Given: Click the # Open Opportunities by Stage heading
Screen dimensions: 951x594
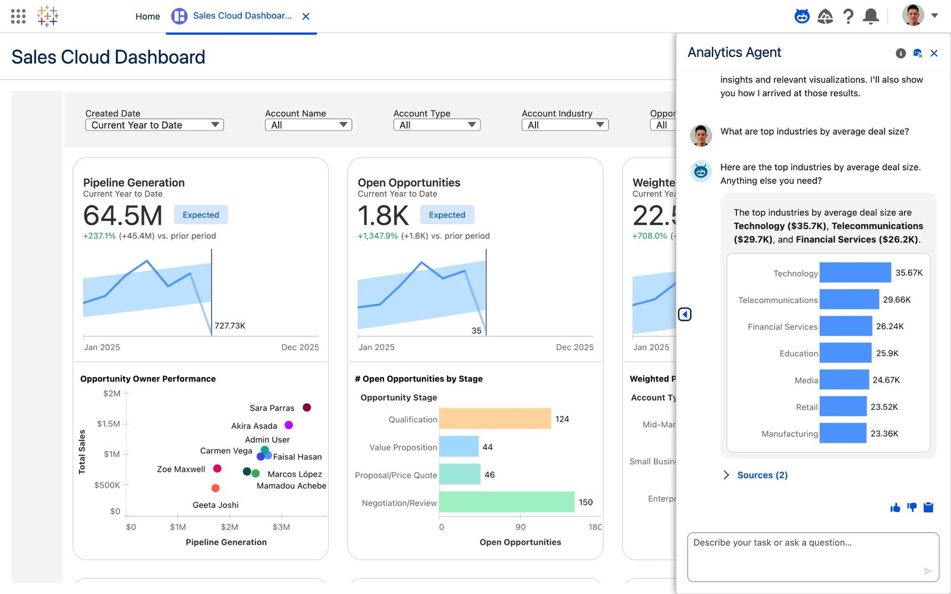Looking at the screenshot, I should [419, 379].
